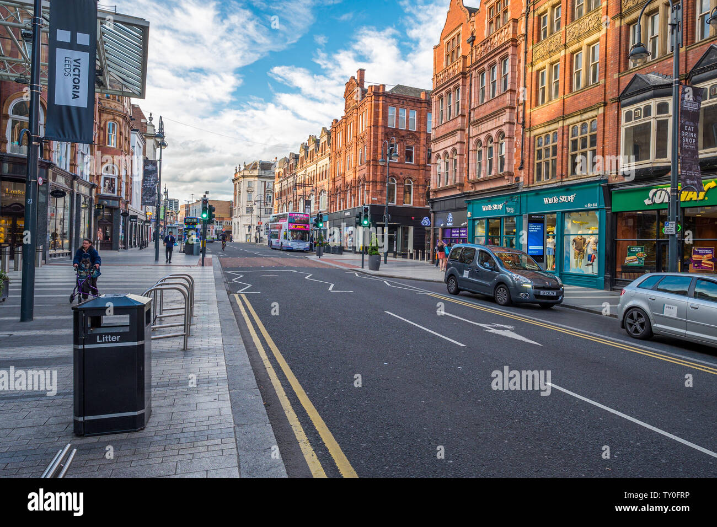This screenshot has height=527, width=717.
Task: Click the "Litter" label on the black bin
Action: (108, 338)
